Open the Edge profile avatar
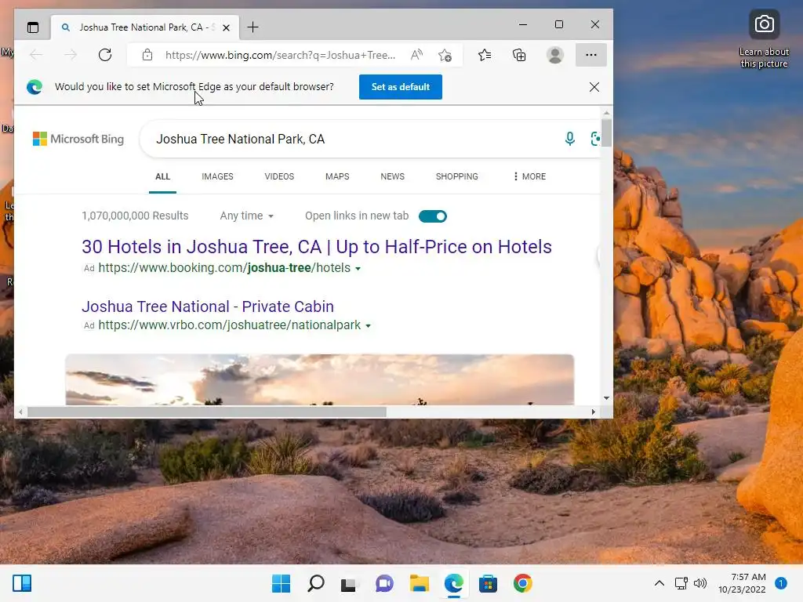This screenshot has width=803, height=602. pos(554,55)
